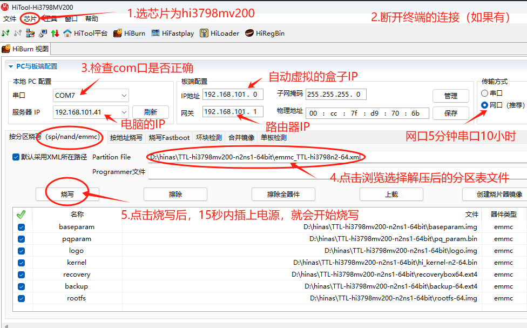Screen dimensions: 527x328
Task: Launch the HiLoader tool
Action: coord(204,34)
